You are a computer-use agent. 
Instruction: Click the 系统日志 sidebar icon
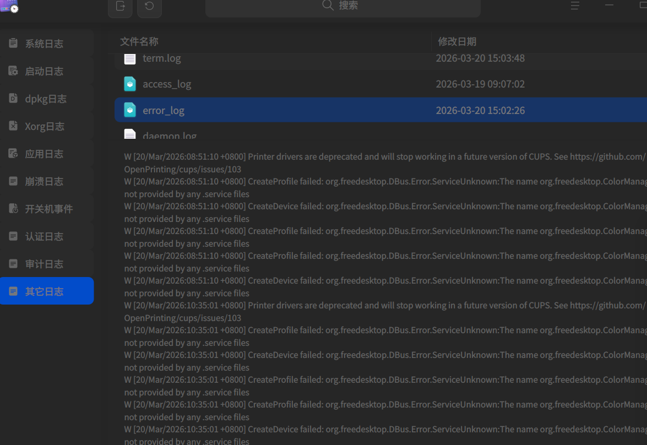click(13, 43)
